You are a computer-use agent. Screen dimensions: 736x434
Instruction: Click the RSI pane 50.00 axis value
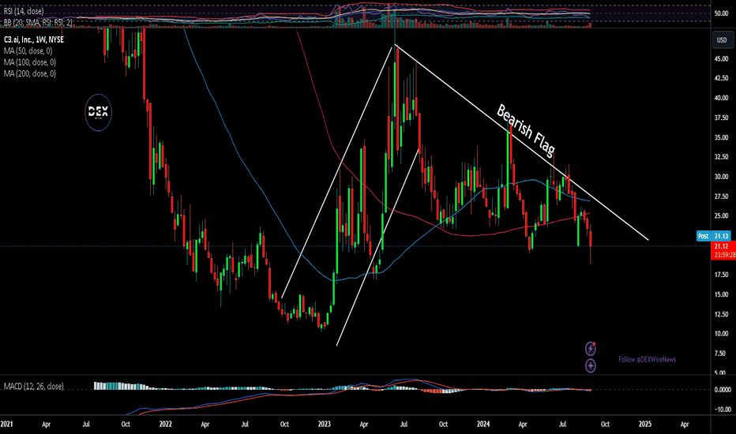[x=722, y=13]
